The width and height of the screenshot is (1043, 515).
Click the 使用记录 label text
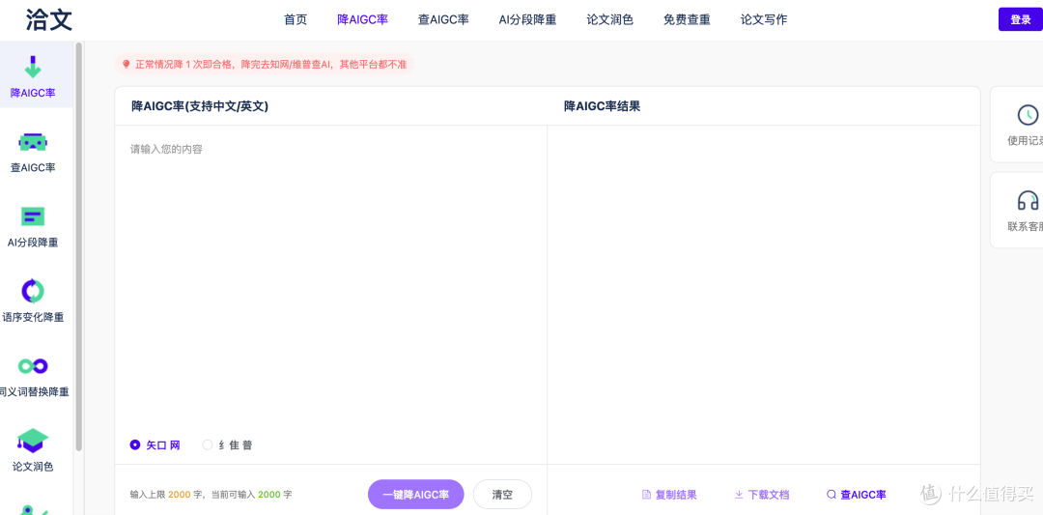pos(1025,141)
